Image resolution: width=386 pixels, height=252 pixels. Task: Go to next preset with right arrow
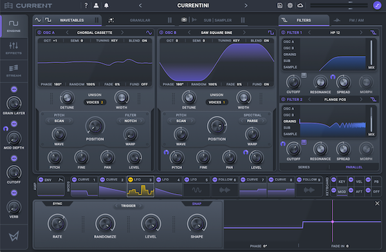coord(246,5)
